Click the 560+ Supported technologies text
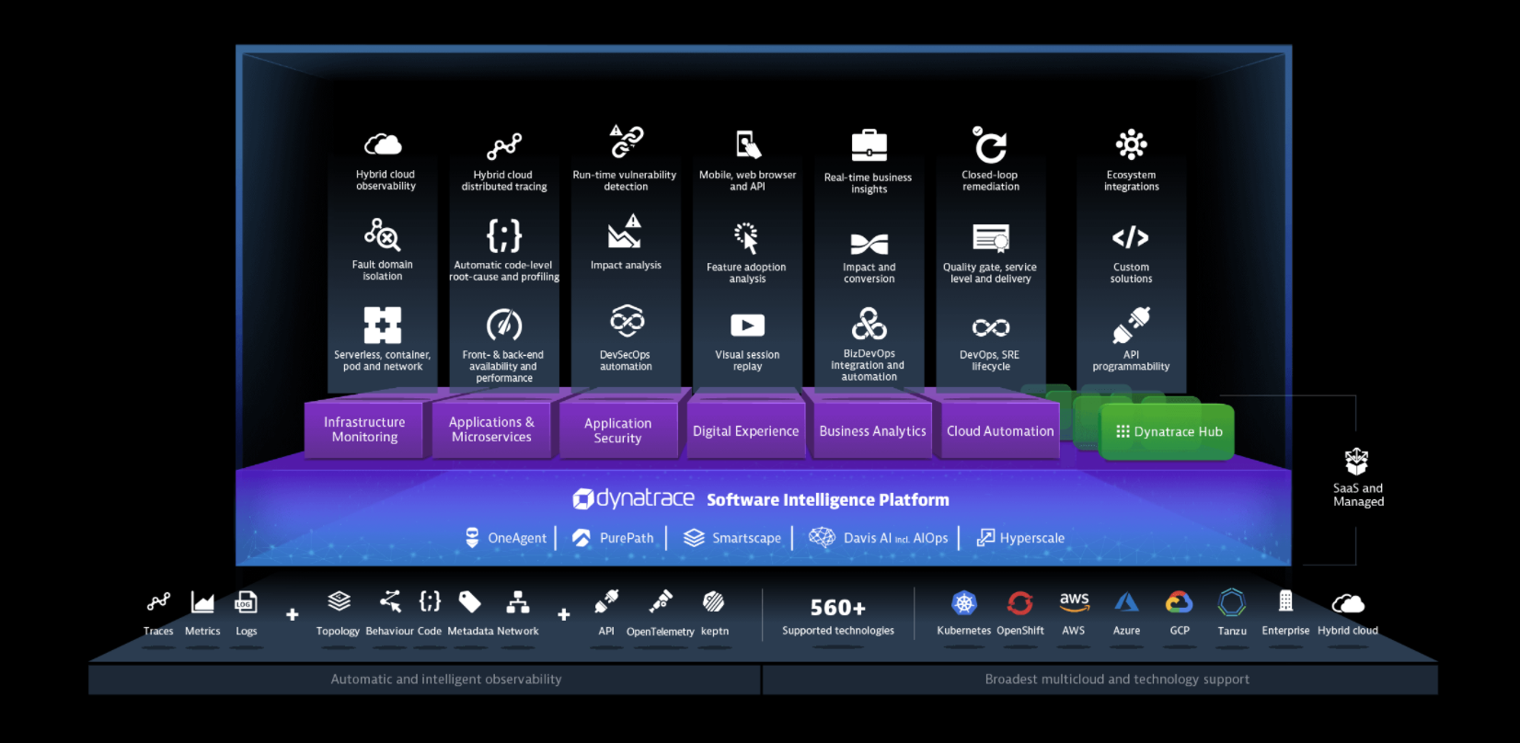 [838, 617]
